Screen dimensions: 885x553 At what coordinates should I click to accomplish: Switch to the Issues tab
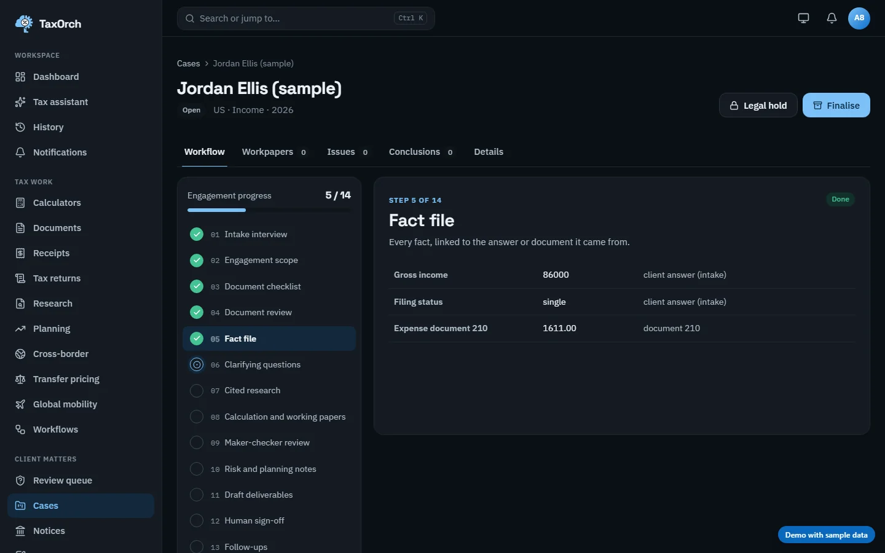347,152
